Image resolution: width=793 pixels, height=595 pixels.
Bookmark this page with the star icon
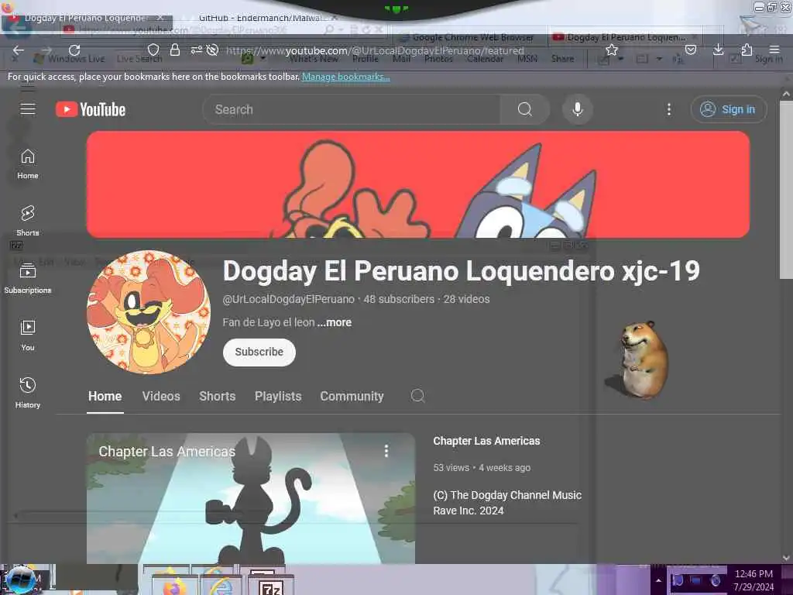(x=612, y=50)
